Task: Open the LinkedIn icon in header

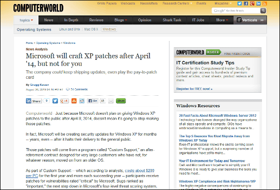Action: click(x=258, y=3)
